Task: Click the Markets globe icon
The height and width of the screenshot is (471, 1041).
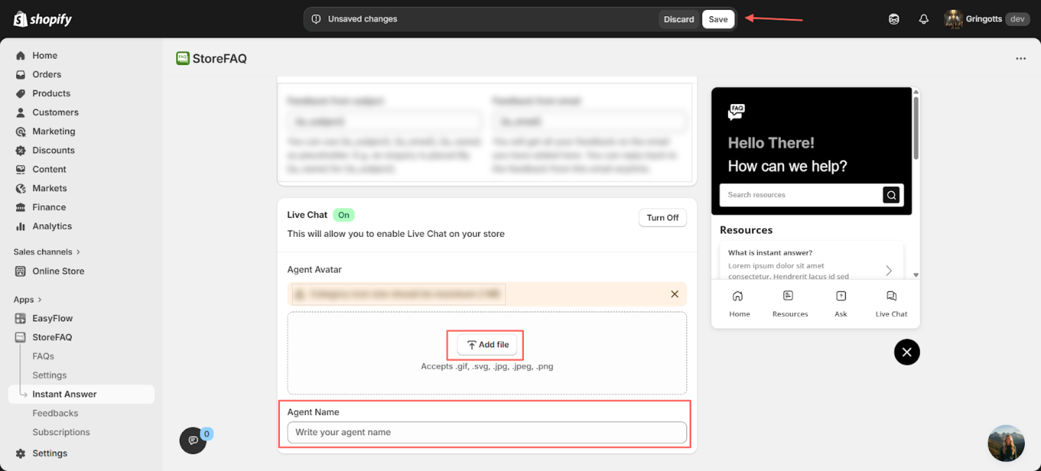Action: [x=21, y=188]
